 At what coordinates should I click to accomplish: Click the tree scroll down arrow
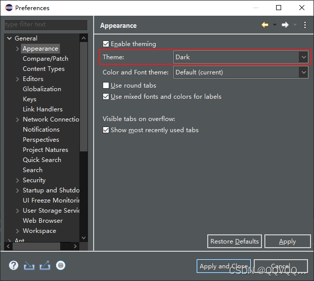pyautogui.click(x=84, y=238)
